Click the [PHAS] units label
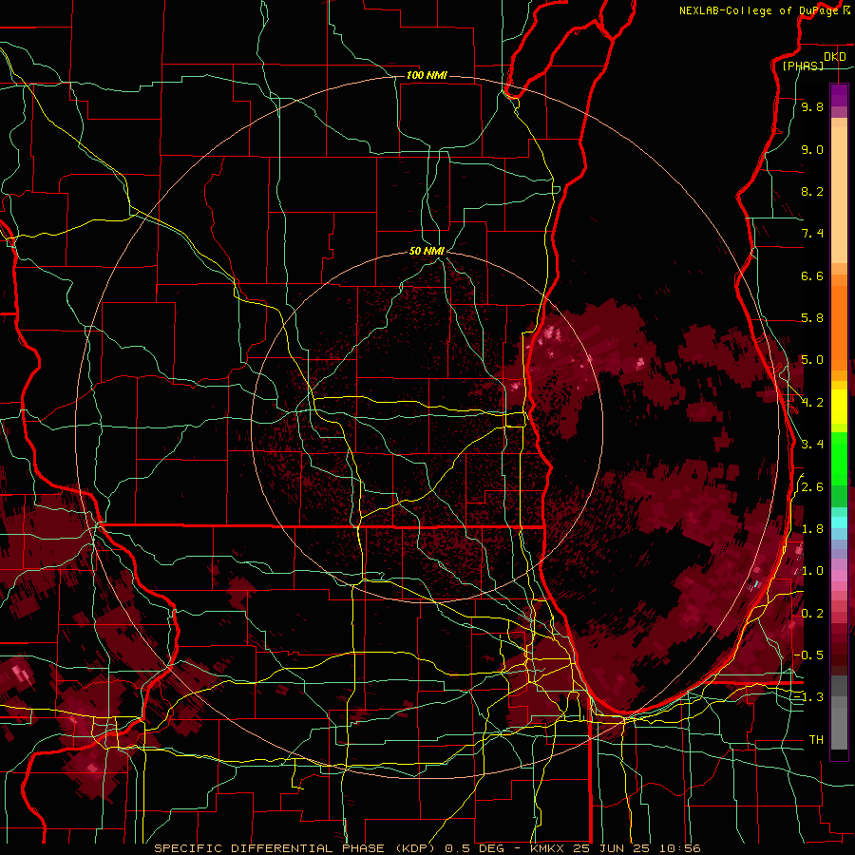 (803, 66)
